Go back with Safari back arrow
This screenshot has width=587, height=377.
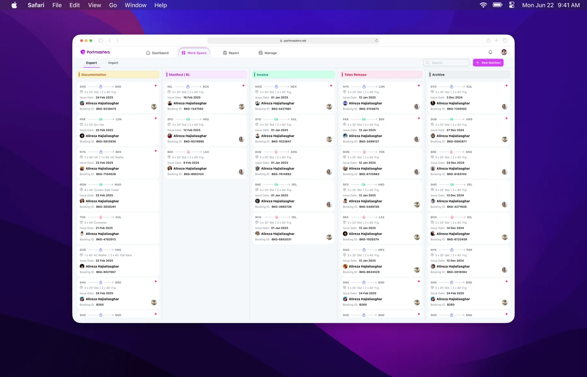110,41
